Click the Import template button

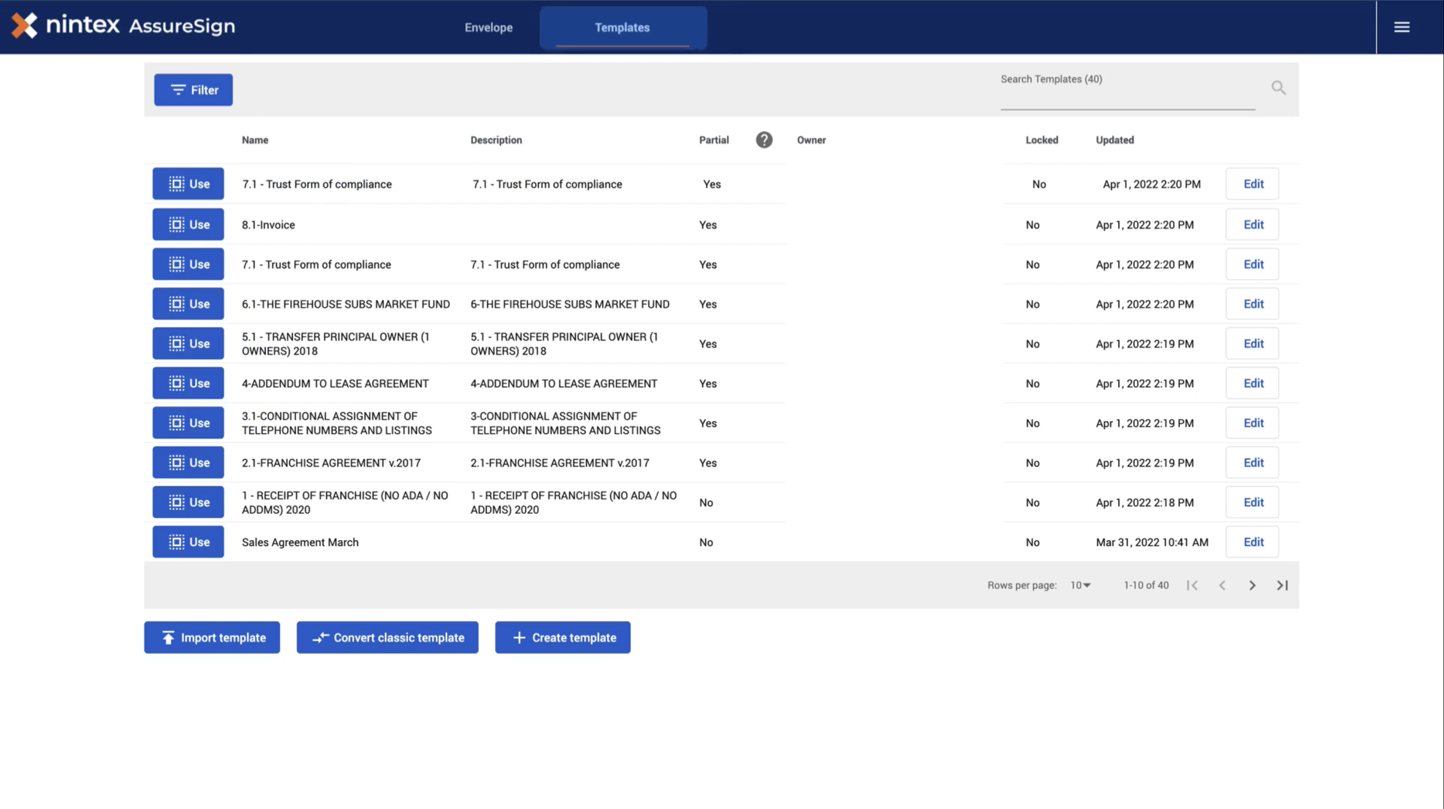pyautogui.click(x=212, y=637)
